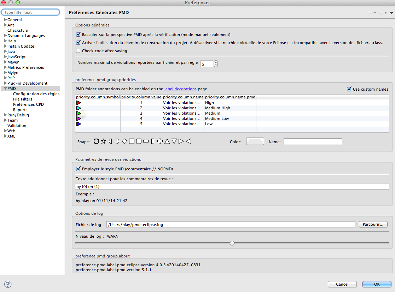395x292 pixels.
Task: Choose the circle shape icon
Action: [x=96, y=141]
